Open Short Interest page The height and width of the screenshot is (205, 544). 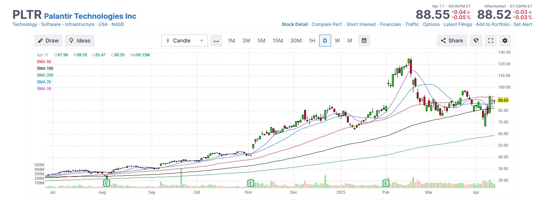pos(361,24)
